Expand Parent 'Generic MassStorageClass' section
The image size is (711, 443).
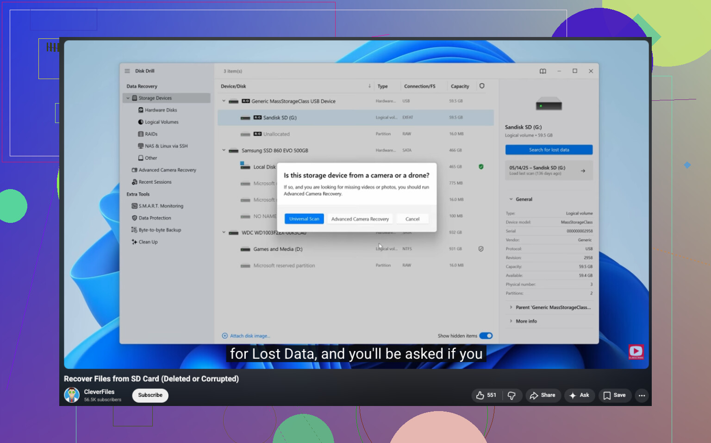511,308
